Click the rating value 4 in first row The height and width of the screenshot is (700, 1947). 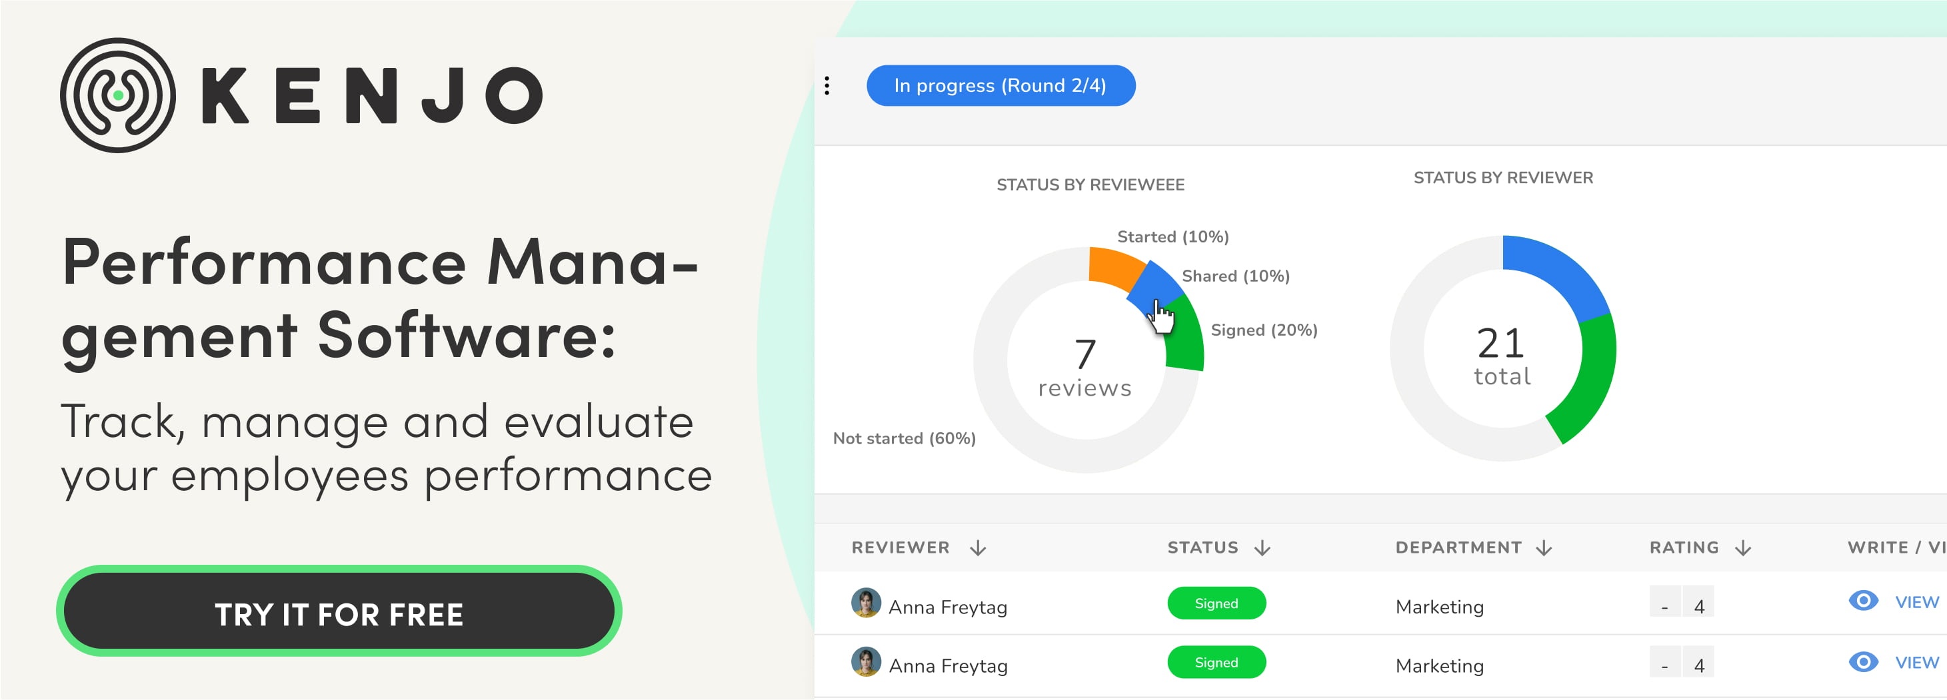1699,606
